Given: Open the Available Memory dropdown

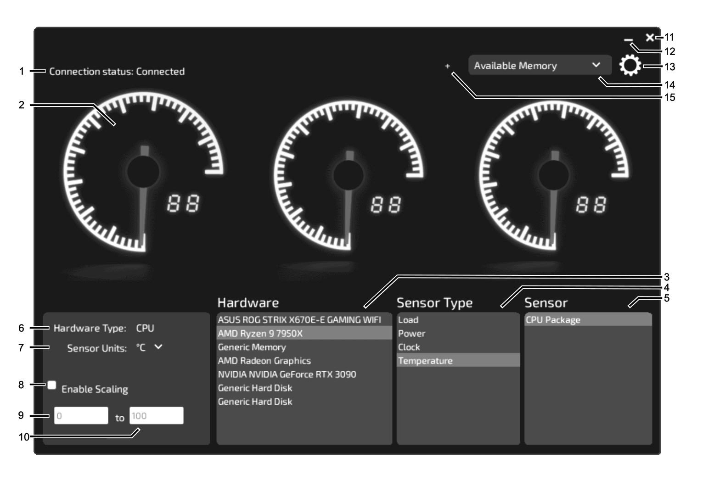Looking at the screenshot, I should [x=540, y=66].
